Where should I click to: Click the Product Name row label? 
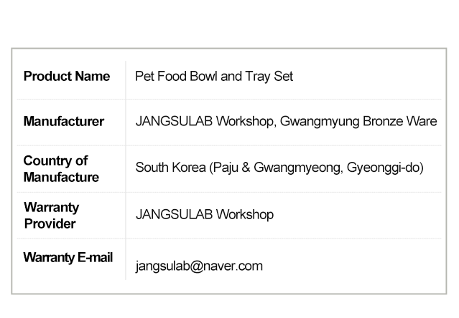67,77
